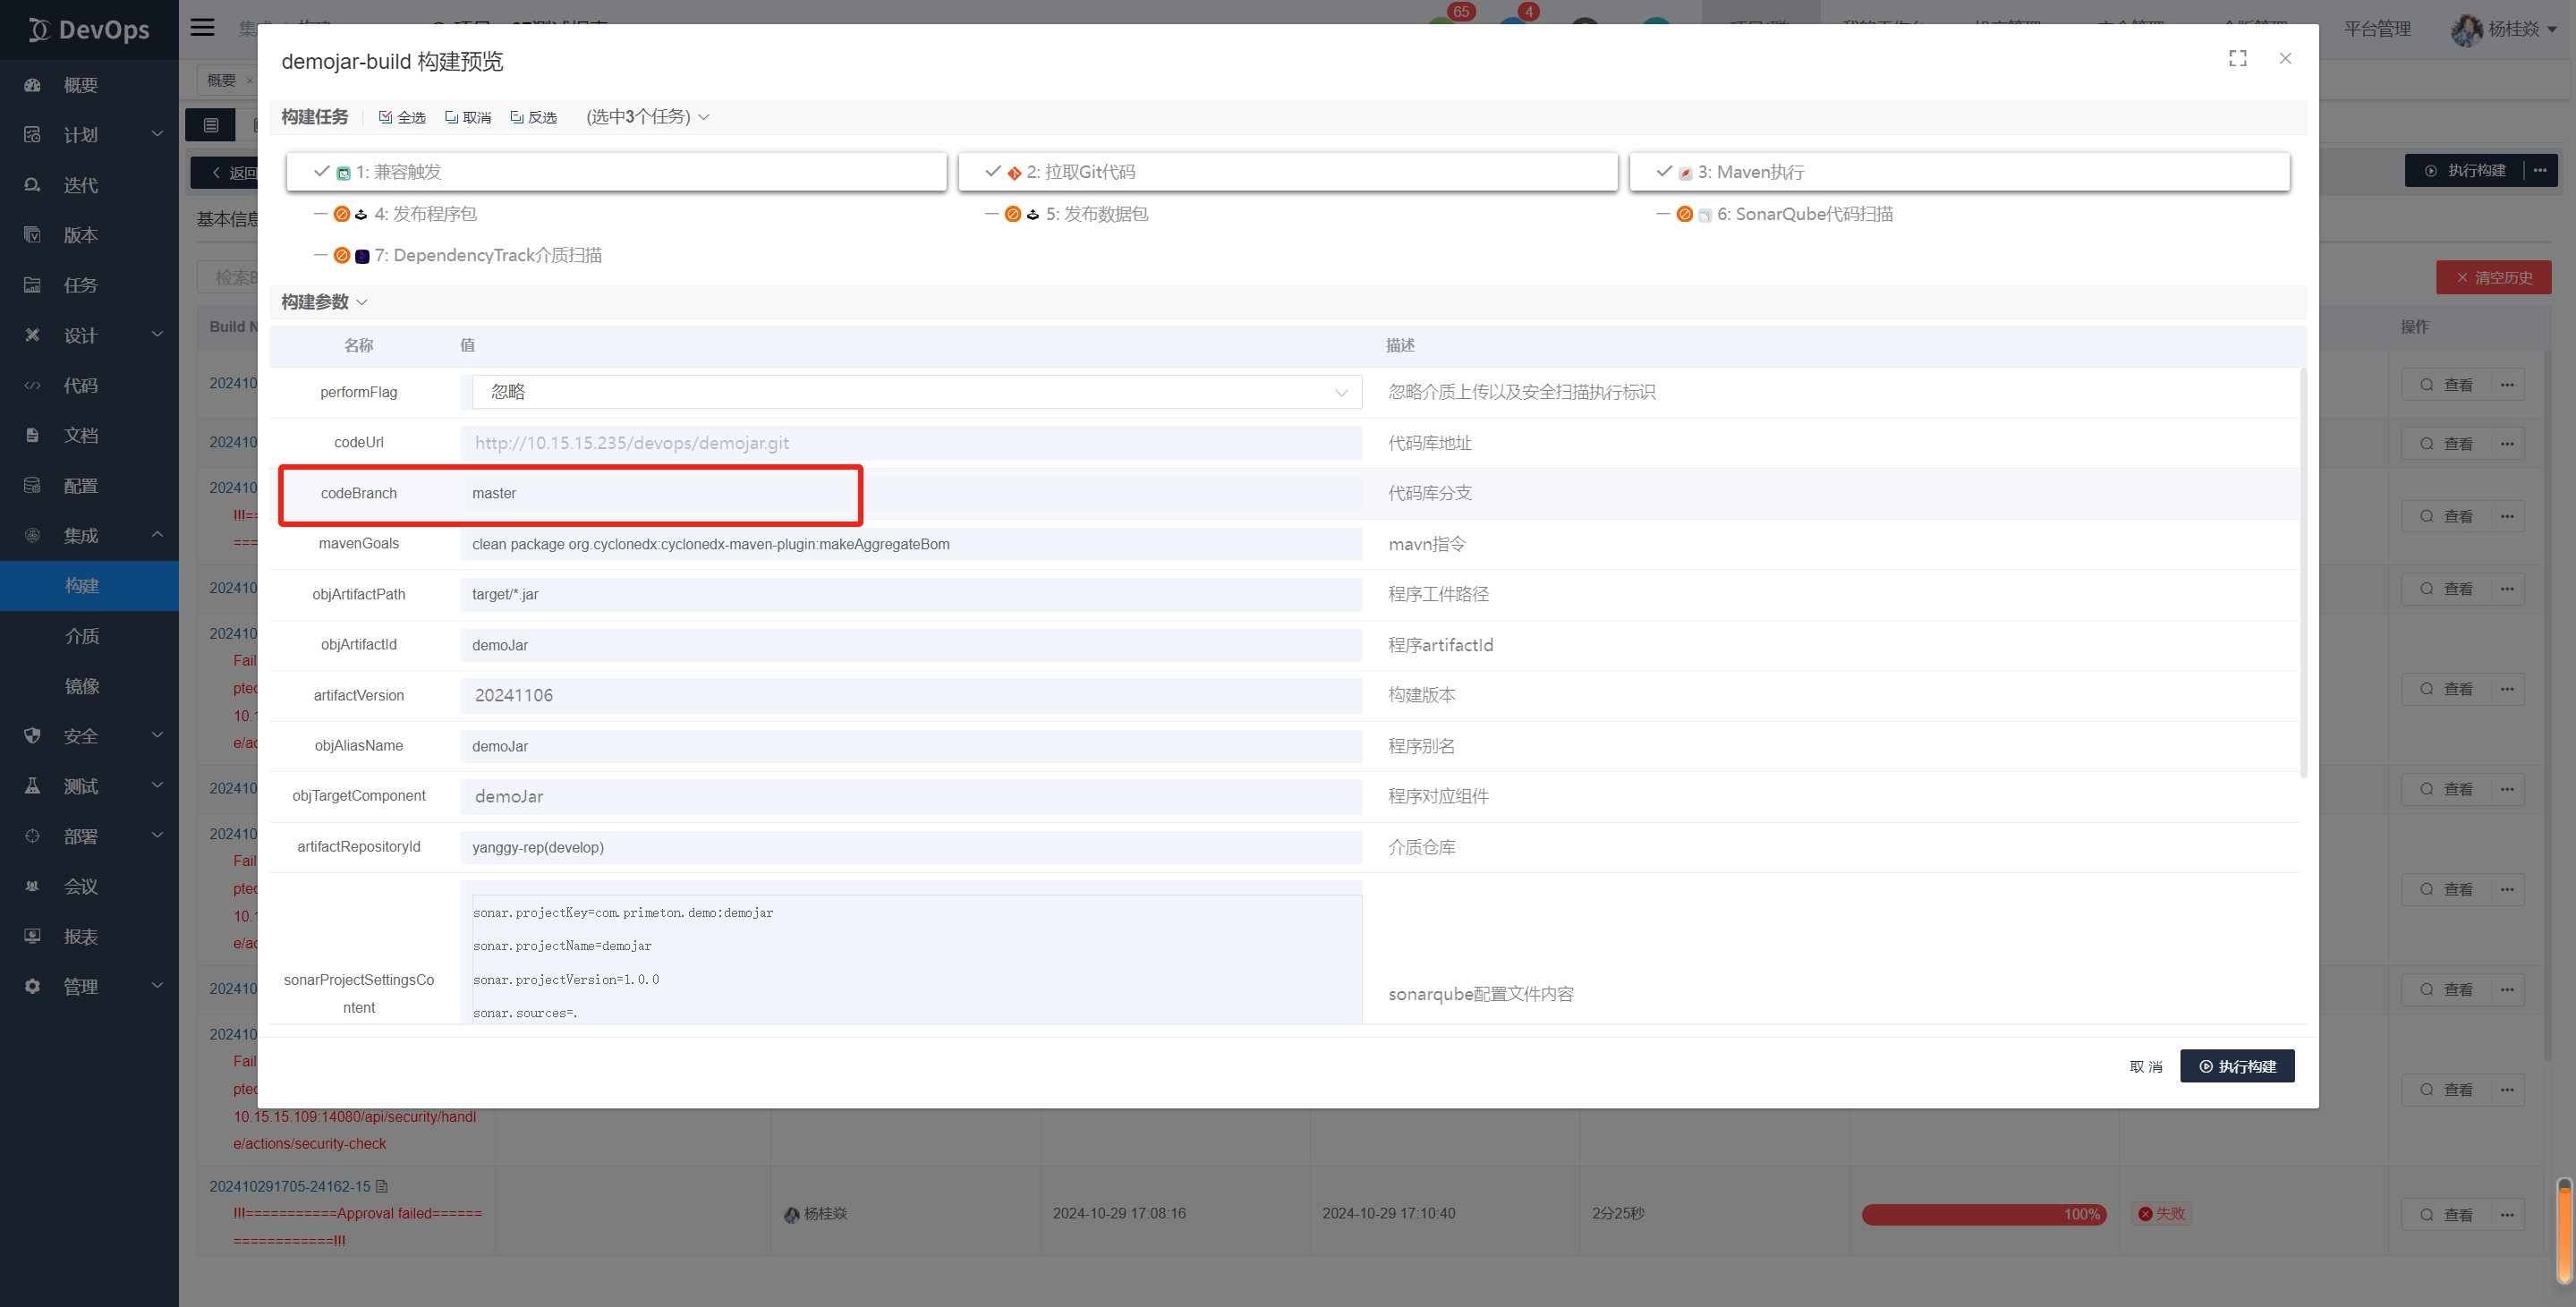Image resolution: width=2576 pixels, height=1307 pixels.
Task: Click the fullscreen icon in dialog header
Action: (2237, 59)
